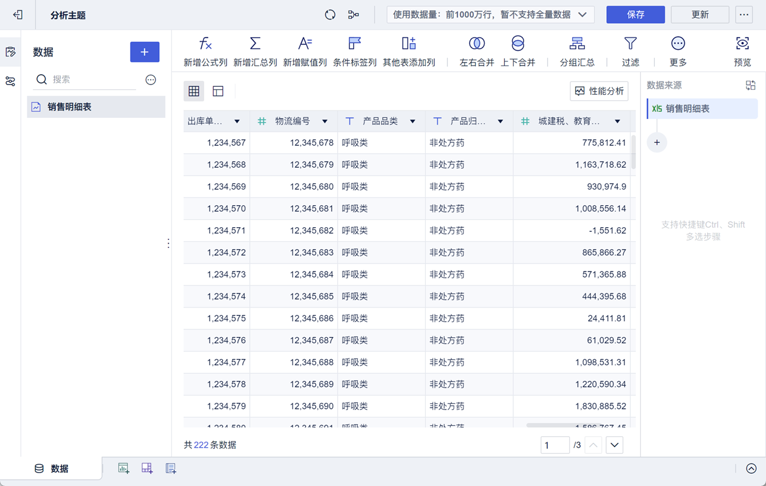Screen dimensions: 766x486
Task: Open the 条件标签列 flag tool
Action: point(355,44)
